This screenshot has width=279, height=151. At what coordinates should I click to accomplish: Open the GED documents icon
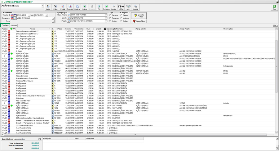click(128, 7)
